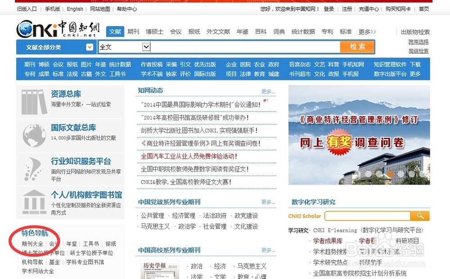Click 知识管理软件 in navigation bar
The width and height of the screenshot is (450, 279).
390,64
